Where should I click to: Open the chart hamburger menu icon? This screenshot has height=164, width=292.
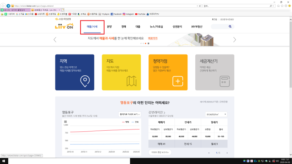click(x=65, y=122)
